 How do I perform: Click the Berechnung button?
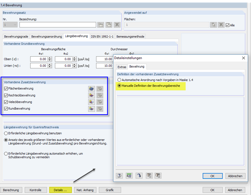click(11, 190)
